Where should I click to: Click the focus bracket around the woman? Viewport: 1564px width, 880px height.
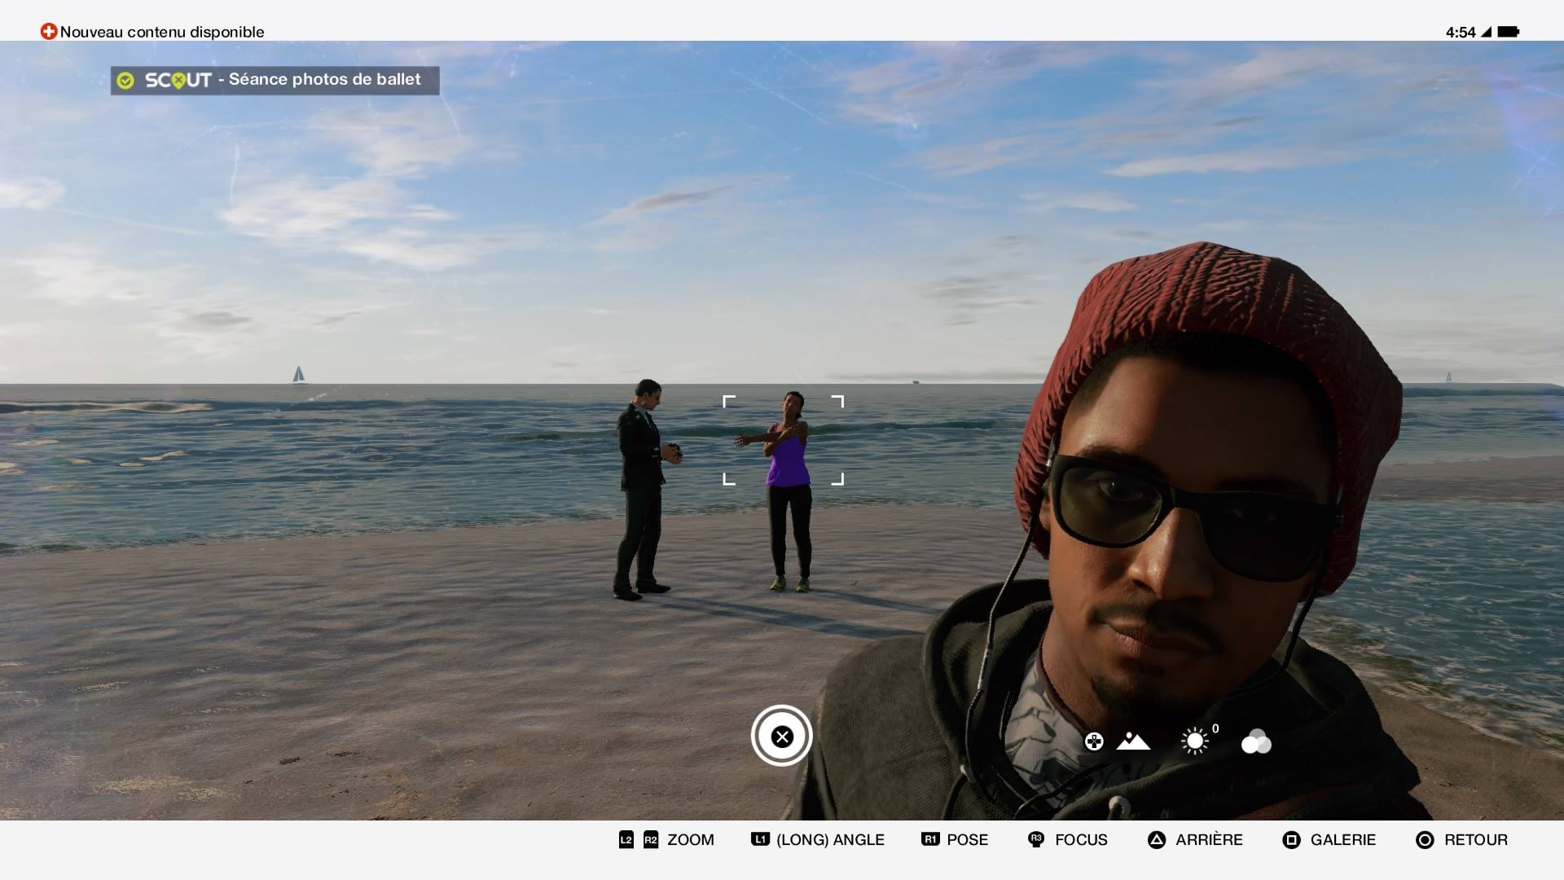coord(783,440)
